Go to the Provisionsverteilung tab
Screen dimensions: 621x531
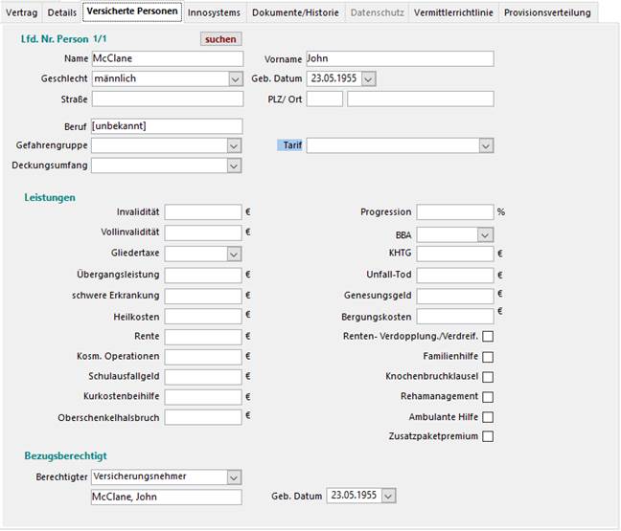click(549, 12)
